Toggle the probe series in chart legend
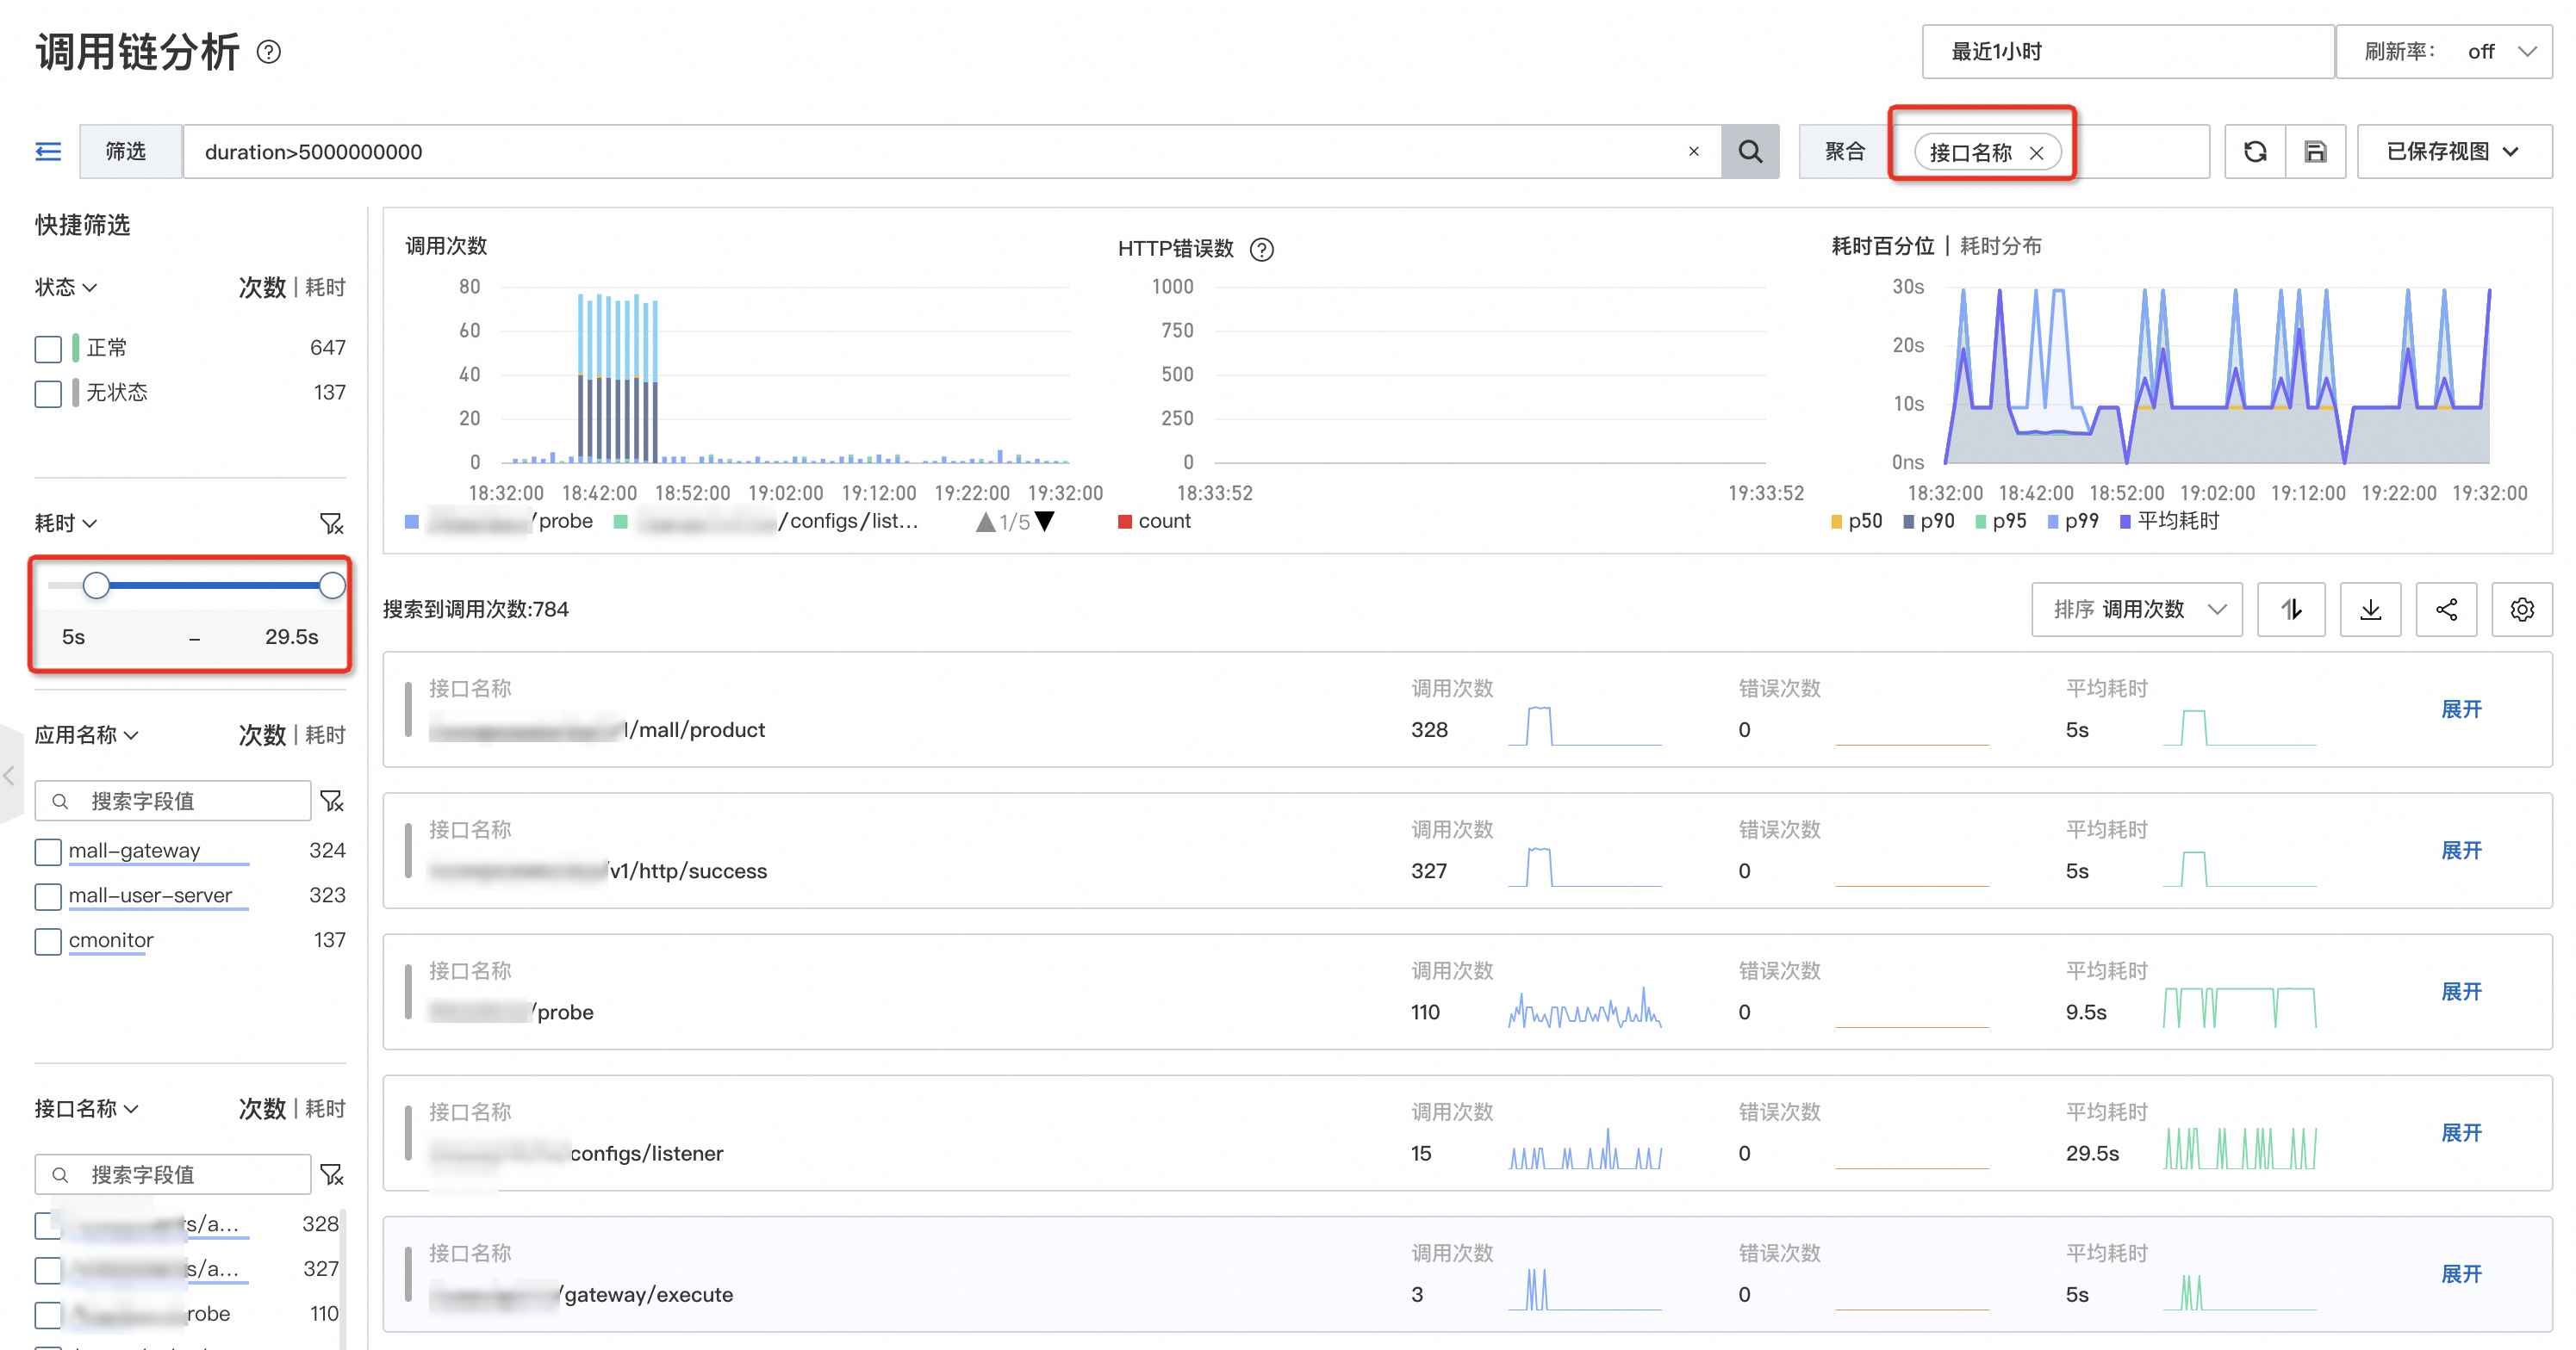Image resolution: width=2576 pixels, height=1350 pixels. coord(499,522)
